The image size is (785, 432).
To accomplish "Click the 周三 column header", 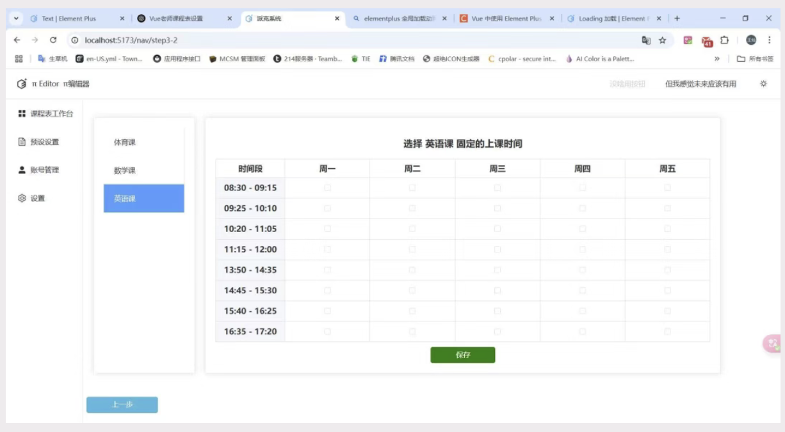I will click(498, 169).
